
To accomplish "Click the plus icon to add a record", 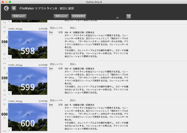I will point(14,8).
